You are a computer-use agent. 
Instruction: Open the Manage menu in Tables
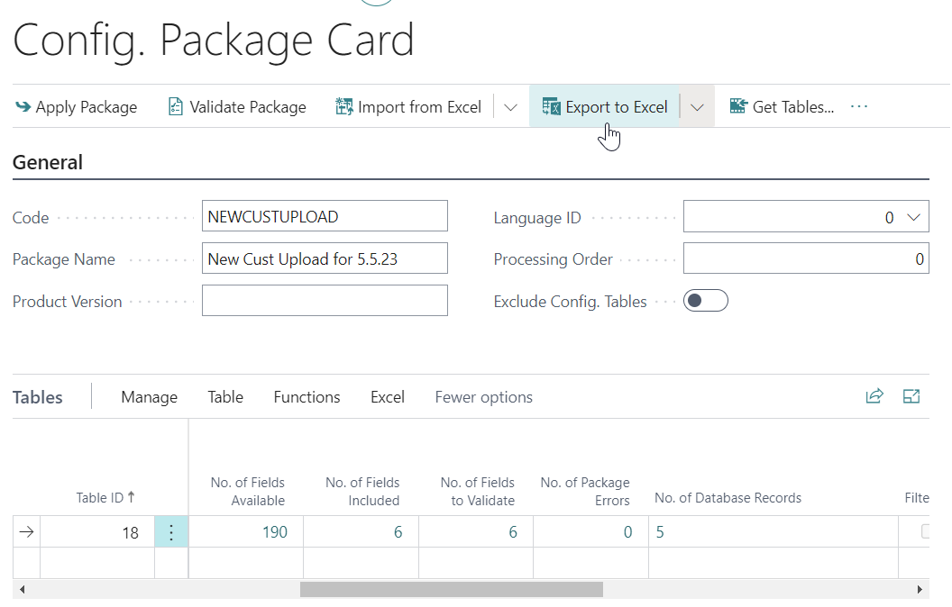[x=149, y=397]
